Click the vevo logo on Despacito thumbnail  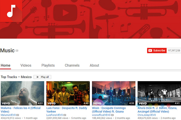point(52,103)
